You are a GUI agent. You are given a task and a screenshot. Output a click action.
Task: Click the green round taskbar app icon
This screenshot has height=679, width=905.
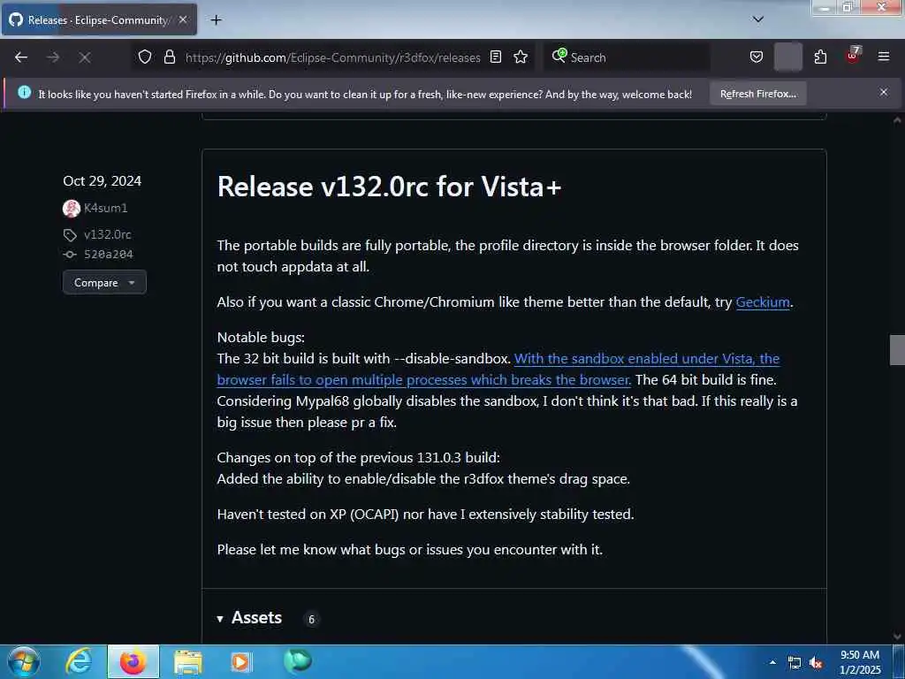(297, 661)
